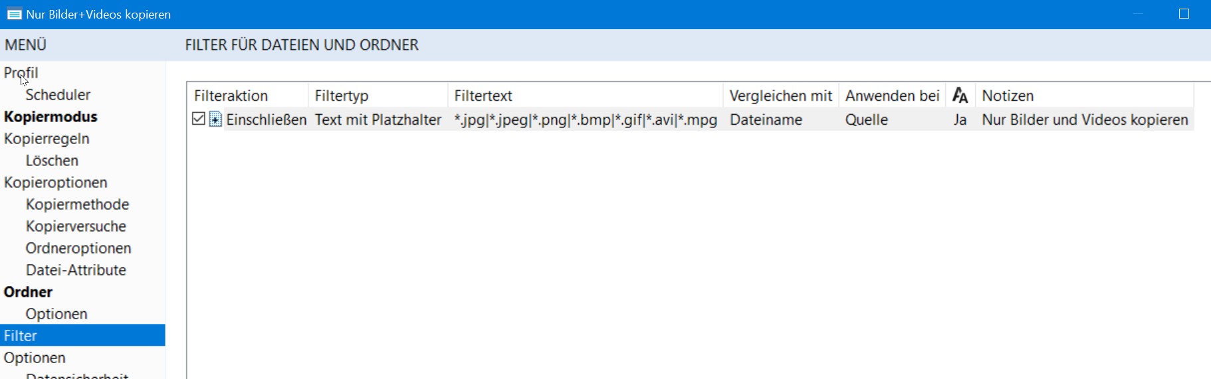Uncheck the Einschließen filter checkbox

[198, 119]
